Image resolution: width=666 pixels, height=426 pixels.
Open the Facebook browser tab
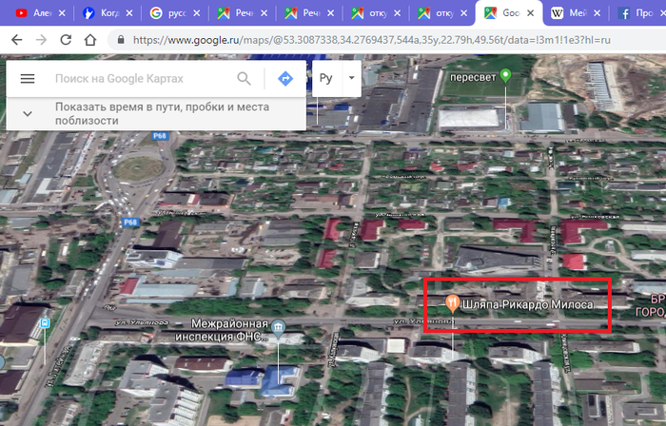637,13
